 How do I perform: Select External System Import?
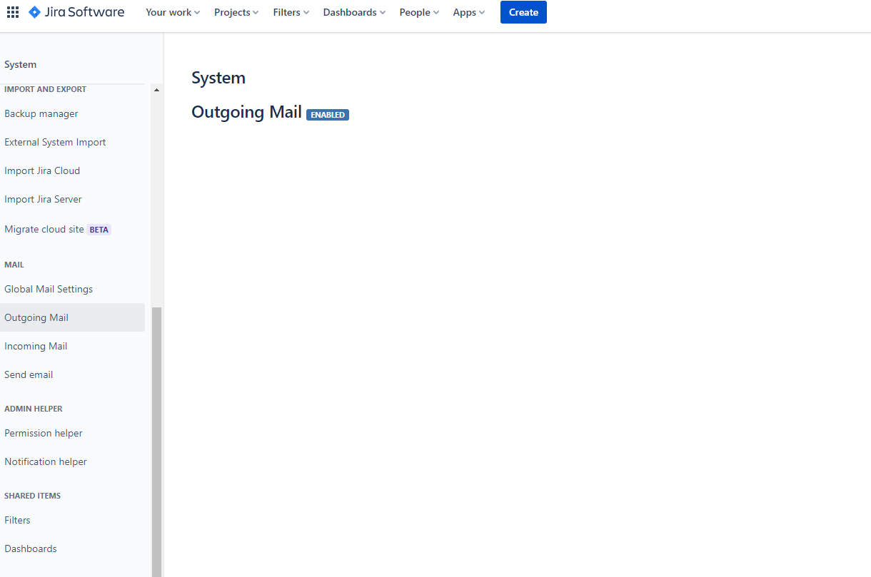coord(55,142)
